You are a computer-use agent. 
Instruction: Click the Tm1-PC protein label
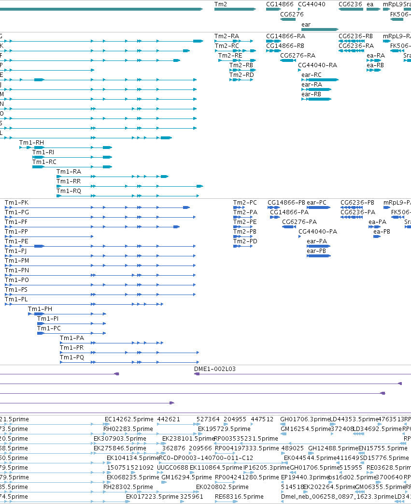click(x=49, y=328)
